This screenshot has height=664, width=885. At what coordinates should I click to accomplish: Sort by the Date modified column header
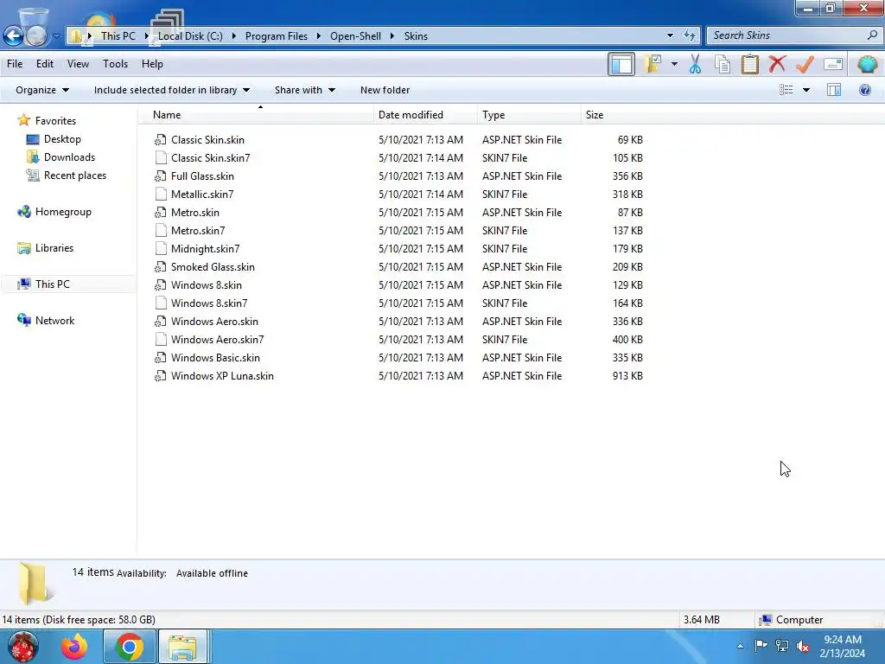pos(425,115)
